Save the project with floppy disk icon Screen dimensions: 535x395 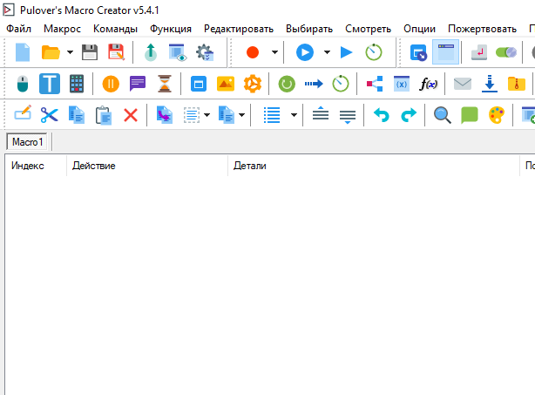tap(90, 52)
